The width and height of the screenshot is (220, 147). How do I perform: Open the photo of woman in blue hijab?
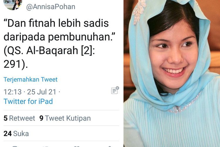pos(172,73)
